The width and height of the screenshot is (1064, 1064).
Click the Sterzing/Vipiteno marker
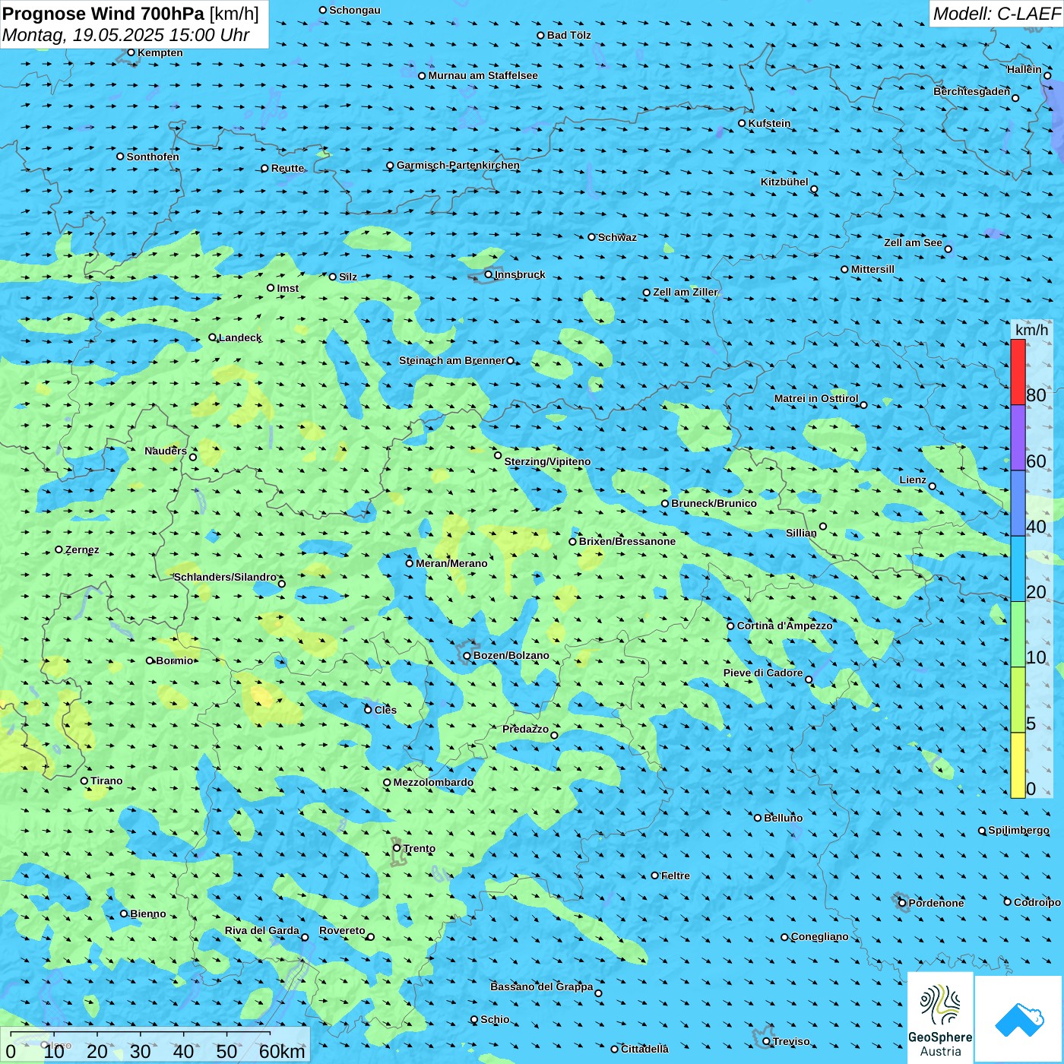click(498, 455)
